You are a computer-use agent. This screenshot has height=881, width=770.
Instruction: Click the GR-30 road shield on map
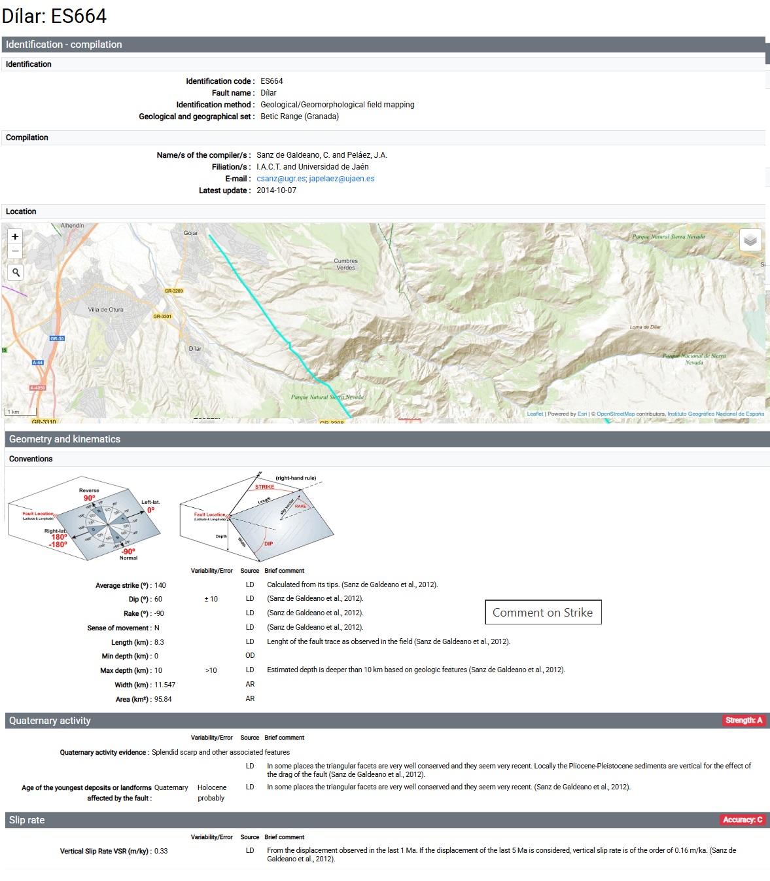tap(58, 338)
